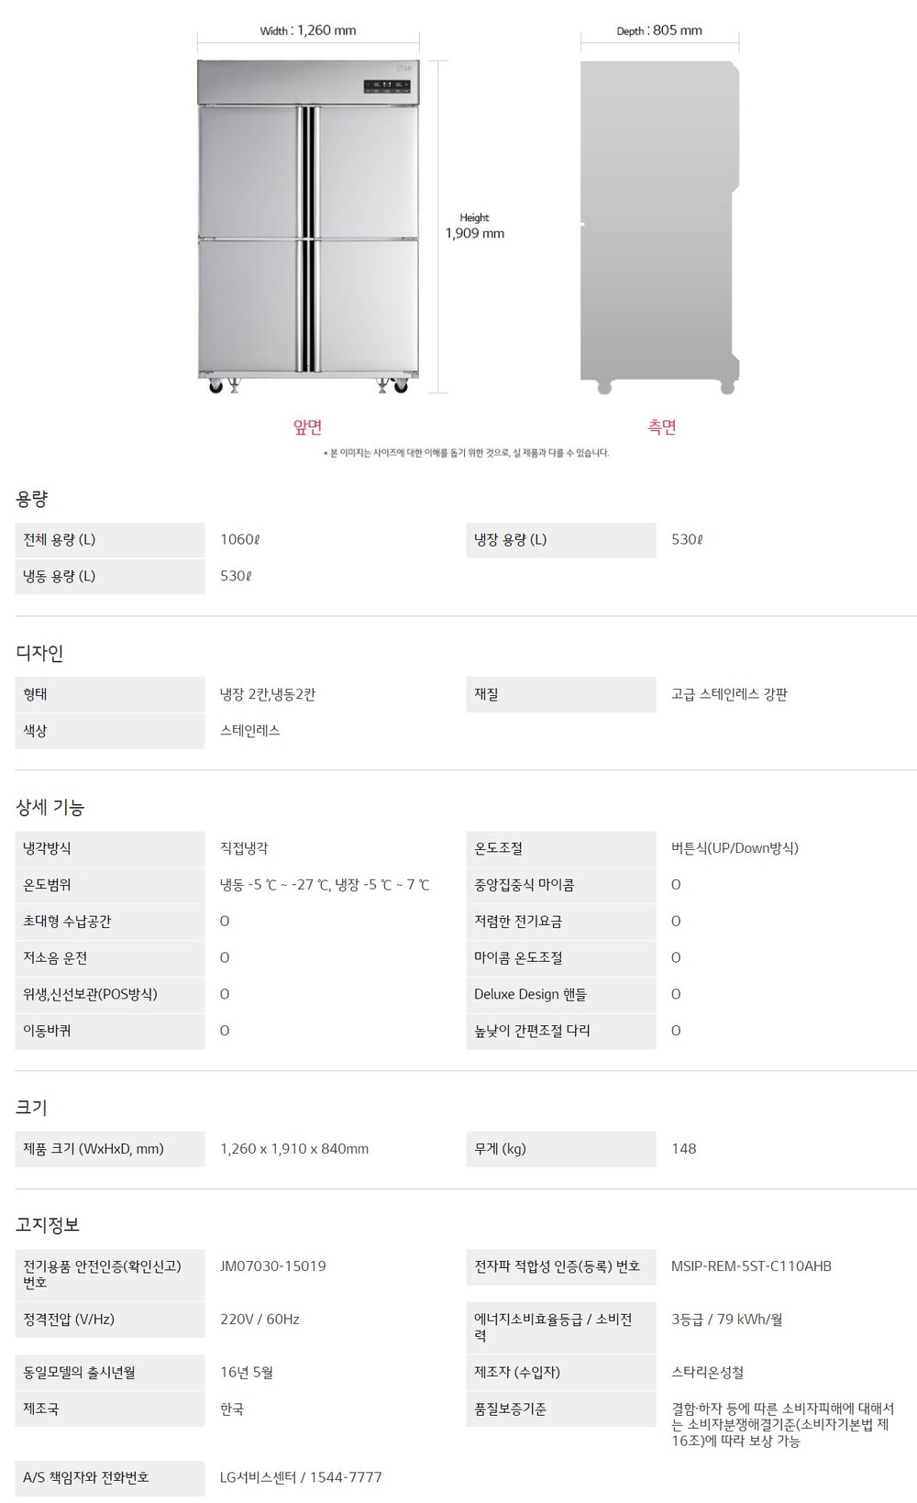Click the Width 1,260 mm dimension label

308,30
